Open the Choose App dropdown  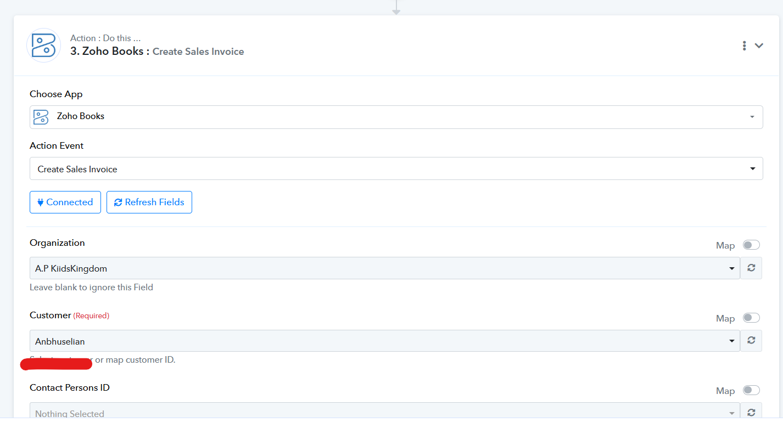click(x=396, y=117)
